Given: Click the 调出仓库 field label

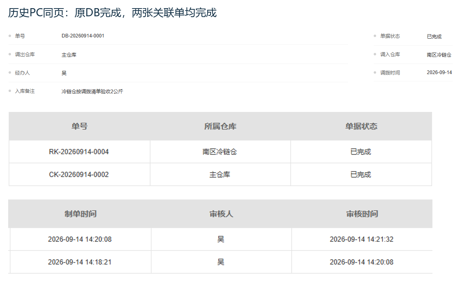Looking at the screenshot, I should (25, 54).
